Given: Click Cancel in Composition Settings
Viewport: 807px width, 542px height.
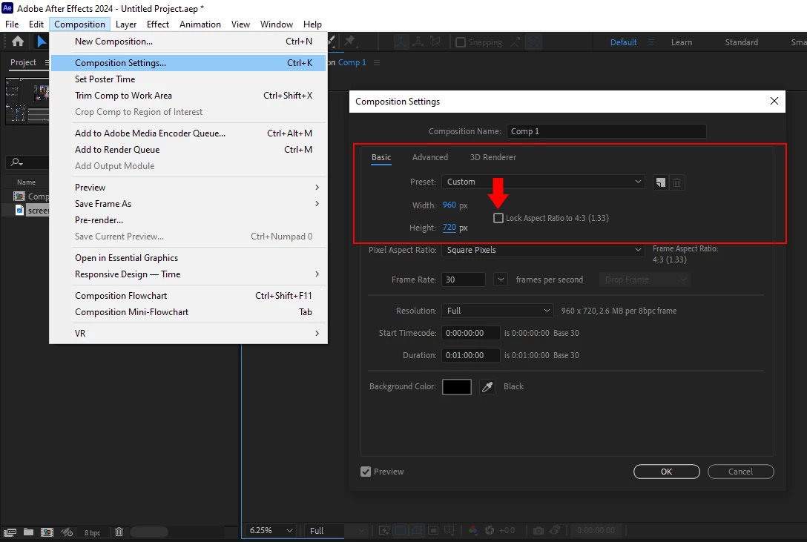Looking at the screenshot, I should (740, 472).
